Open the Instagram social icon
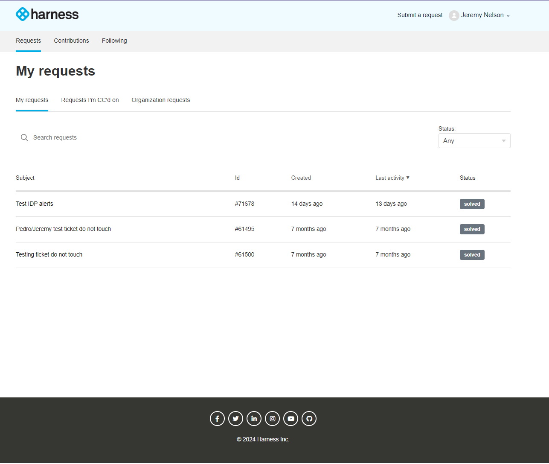 (x=272, y=418)
